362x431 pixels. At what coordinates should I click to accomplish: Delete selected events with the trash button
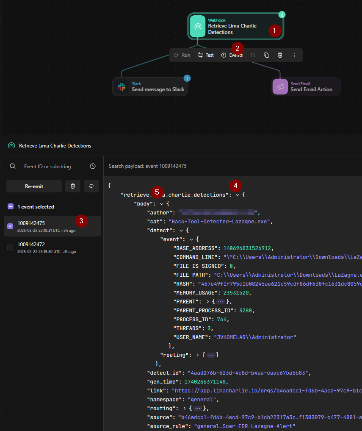[73, 186]
